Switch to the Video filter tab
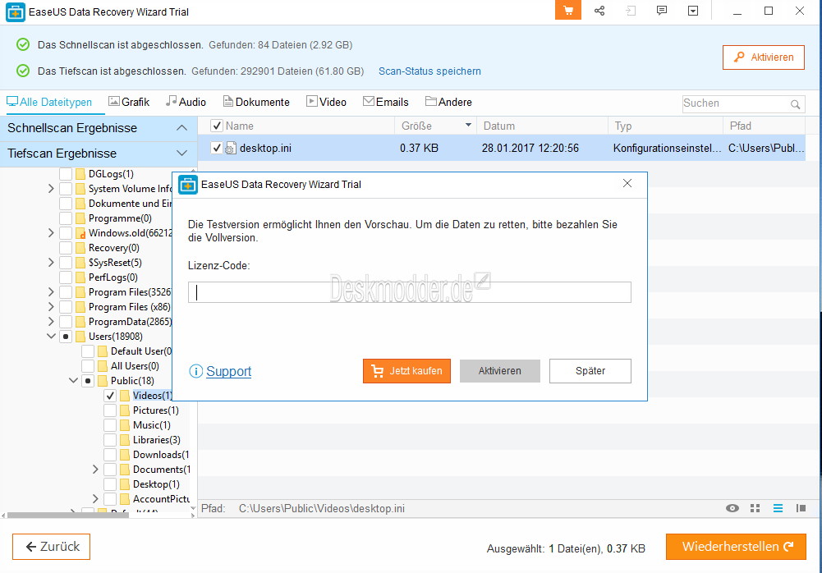 tap(327, 102)
